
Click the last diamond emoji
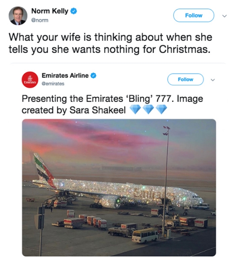tap(161, 110)
